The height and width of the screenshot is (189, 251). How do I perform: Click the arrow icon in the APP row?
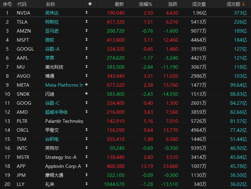87,166
